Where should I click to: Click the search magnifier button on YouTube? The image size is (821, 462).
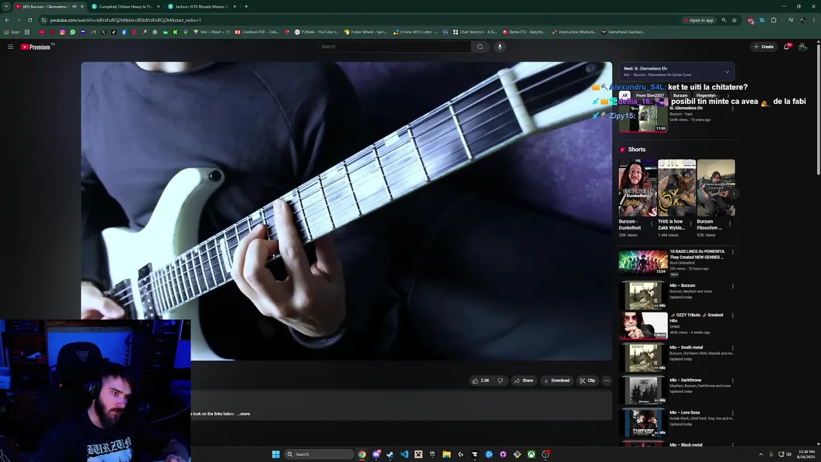point(480,47)
